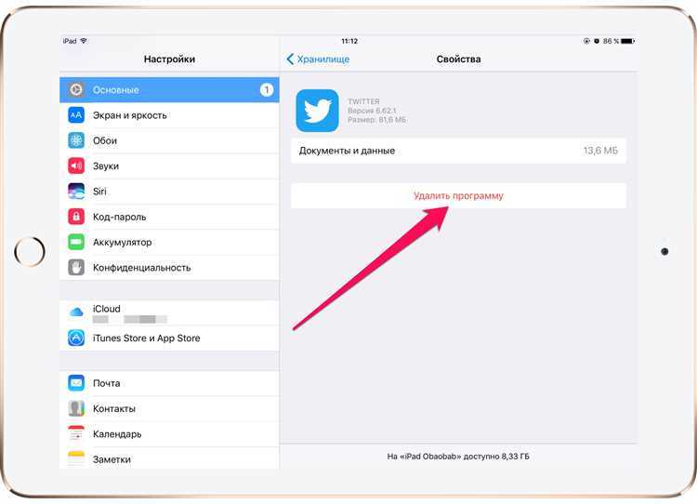
Task: Select the Календарь settings row
Action: (169, 433)
